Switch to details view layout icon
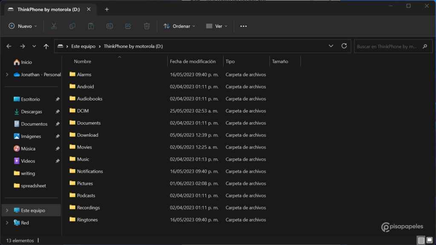Viewport: 436px width, 245px height. (x=421, y=240)
